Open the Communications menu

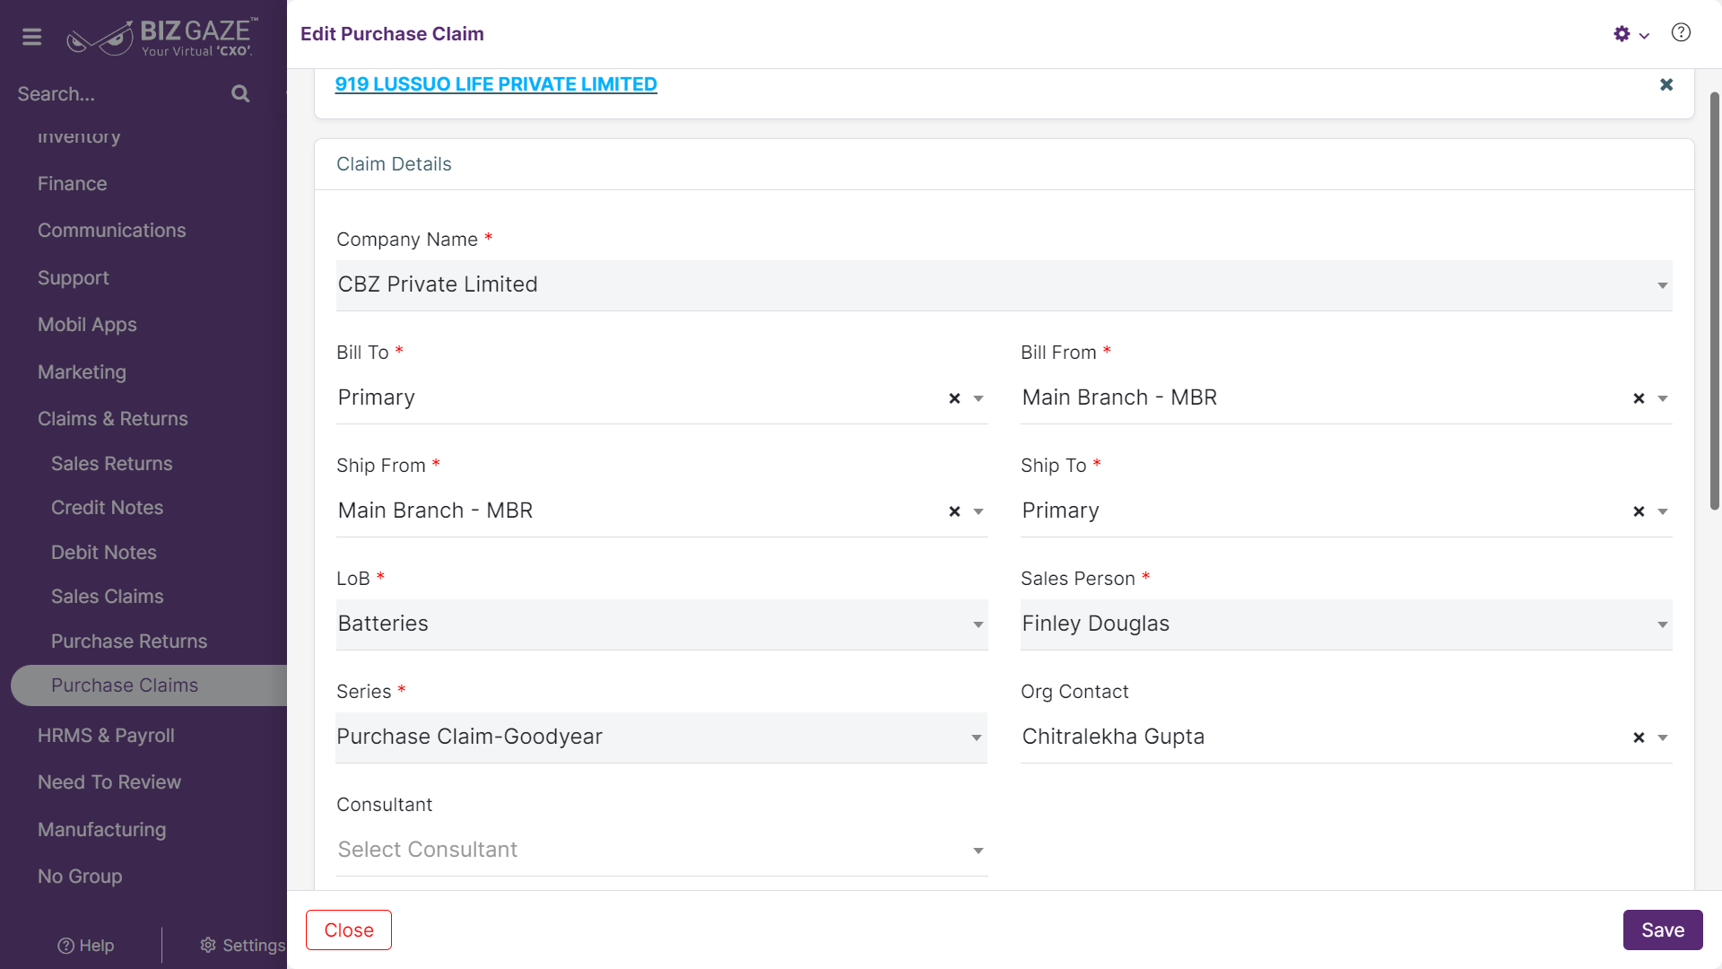click(x=111, y=231)
